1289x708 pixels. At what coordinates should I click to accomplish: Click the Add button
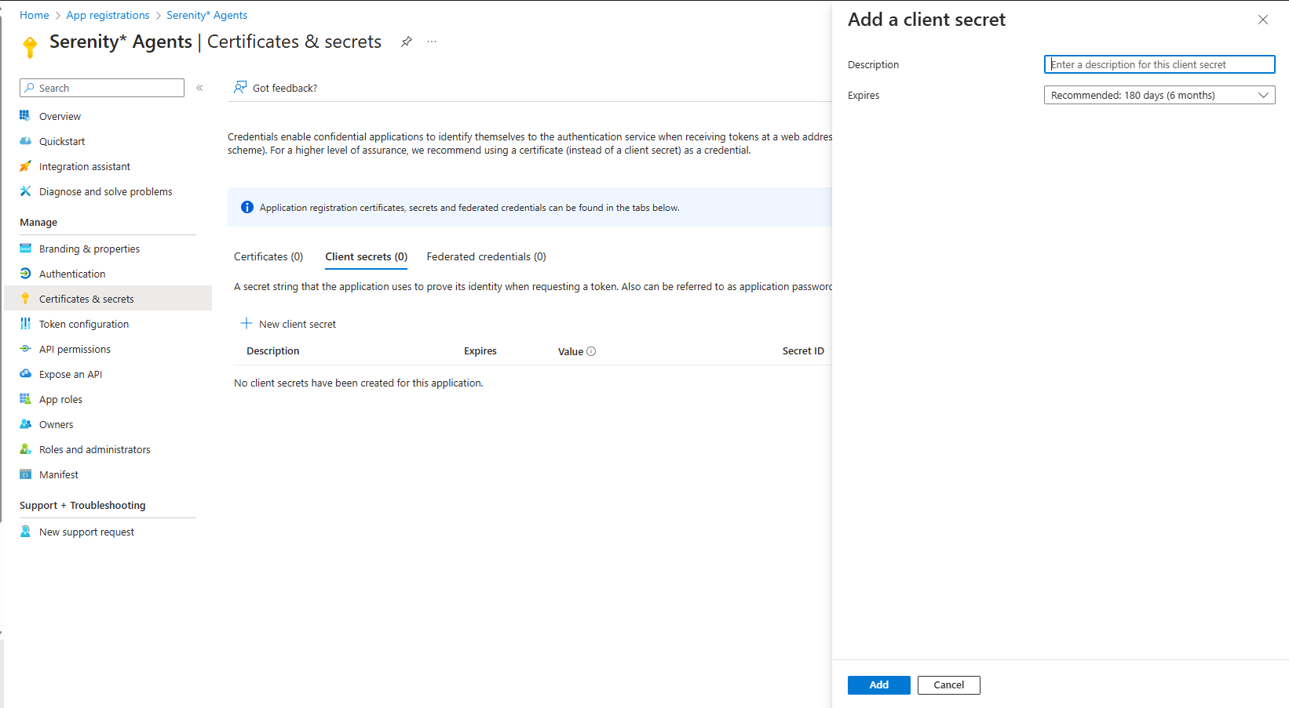(x=879, y=685)
